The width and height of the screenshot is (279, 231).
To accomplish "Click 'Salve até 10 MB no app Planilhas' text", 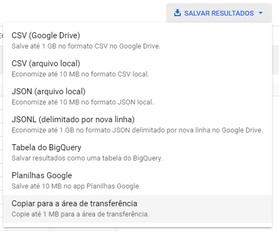I will click(x=76, y=186).
